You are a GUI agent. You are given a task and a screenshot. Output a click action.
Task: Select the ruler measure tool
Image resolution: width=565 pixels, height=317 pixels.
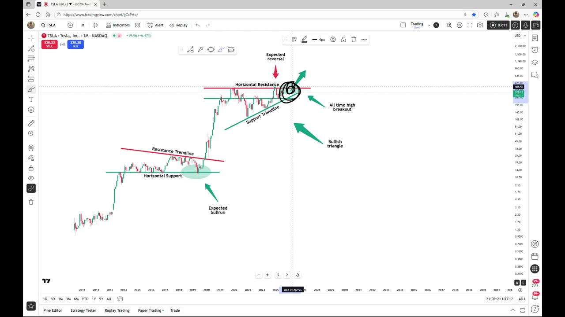[x=31, y=123]
